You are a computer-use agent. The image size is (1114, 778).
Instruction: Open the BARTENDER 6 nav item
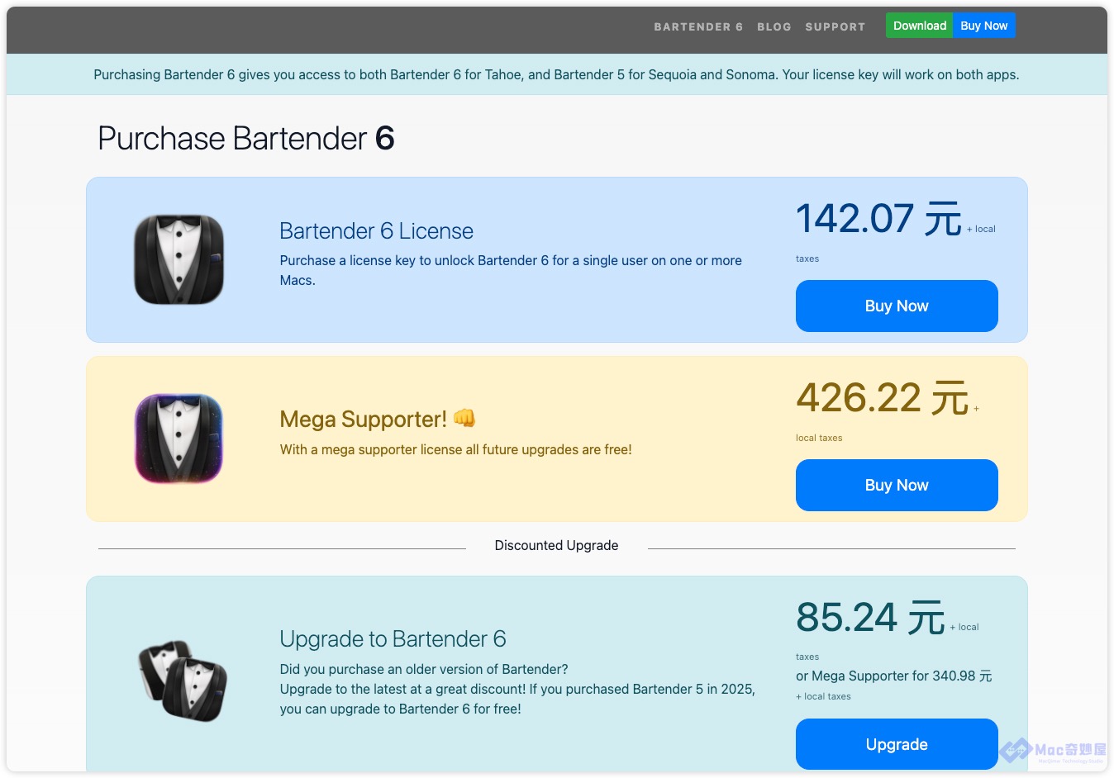[698, 26]
